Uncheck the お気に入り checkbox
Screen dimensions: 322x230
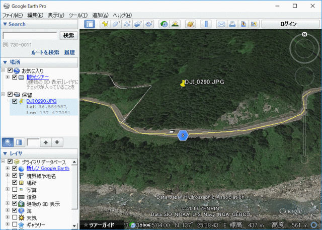click(10, 70)
